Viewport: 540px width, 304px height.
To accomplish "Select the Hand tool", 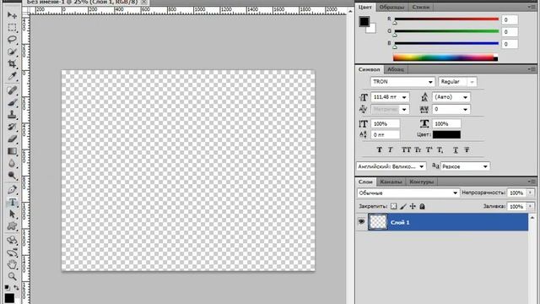I will [x=12, y=264].
